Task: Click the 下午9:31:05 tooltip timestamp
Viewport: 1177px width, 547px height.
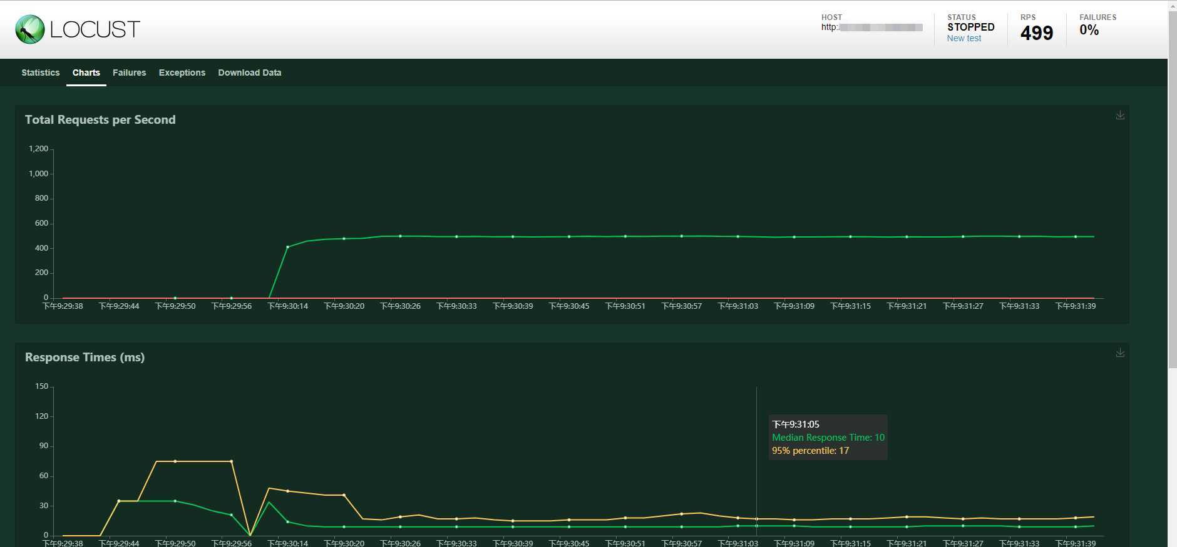Action: (x=796, y=424)
